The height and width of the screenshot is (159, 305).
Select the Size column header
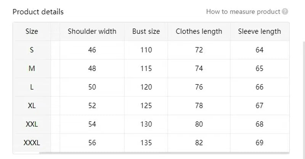point(32,32)
